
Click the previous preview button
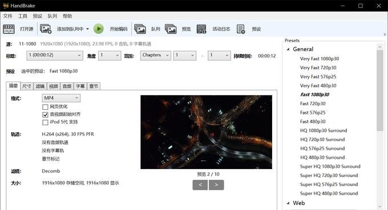[x=200, y=185]
